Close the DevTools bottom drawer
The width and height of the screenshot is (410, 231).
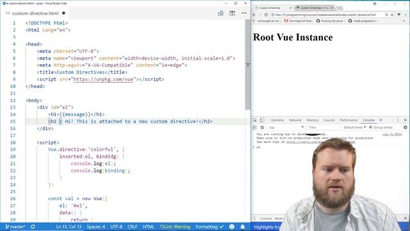[406, 218]
